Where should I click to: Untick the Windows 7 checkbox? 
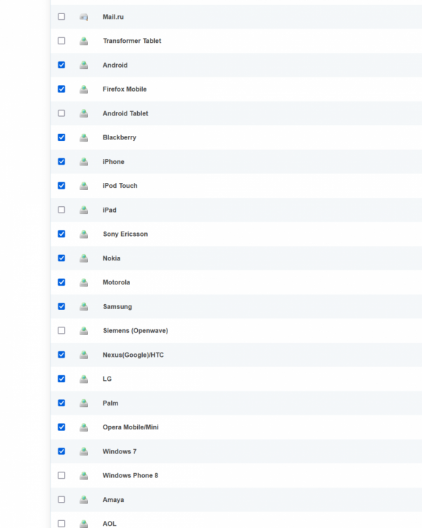pyautogui.click(x=61, y=451)
